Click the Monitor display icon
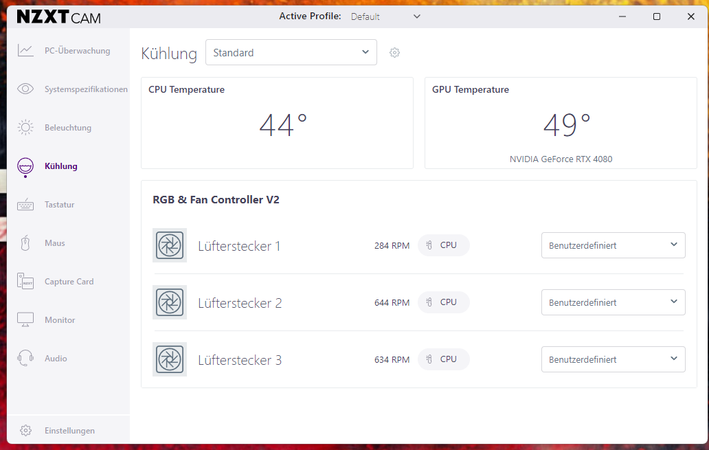This screenshot has width=709, height=450. [25, 319]
